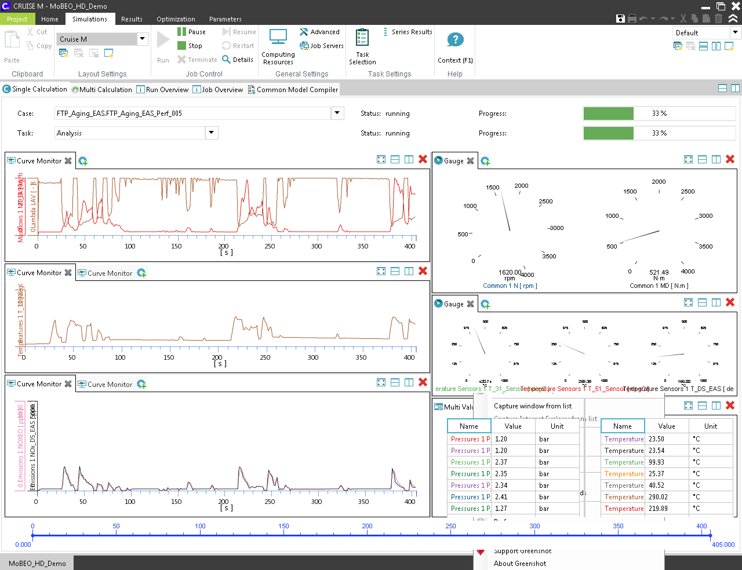This screenshot has height=570, width=742.
Task: Open Common Model Compiler tab
Action: click(293, 90)
